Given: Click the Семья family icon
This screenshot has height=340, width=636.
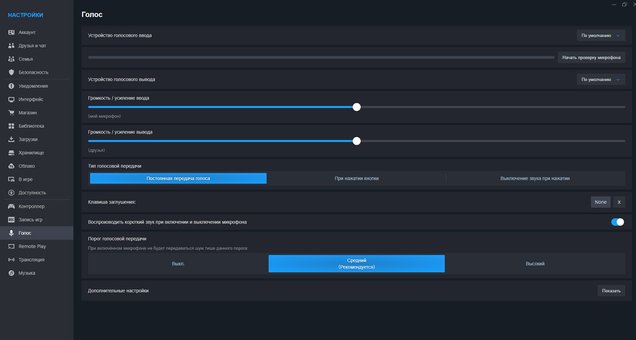Looking at the screenshot, I should click(11, 59).
